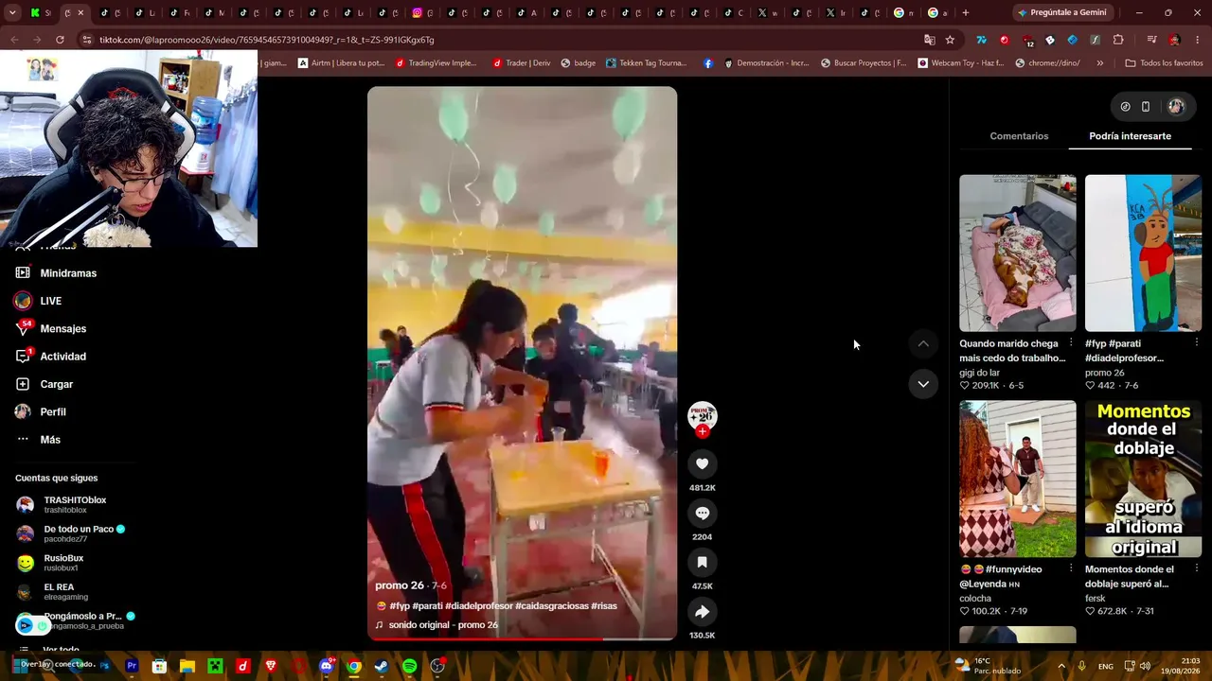Open options for the gigi do lar video

point(1071,342)
